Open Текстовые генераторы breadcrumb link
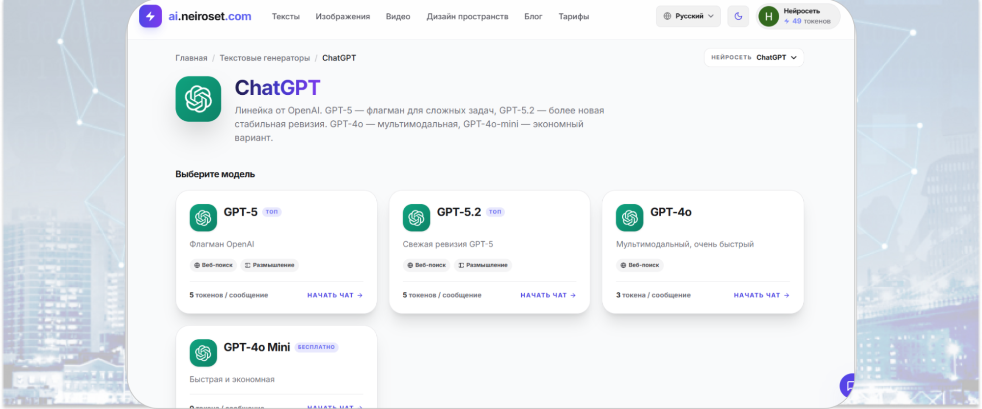This screenshot has width=982, height=409. coord(265,58)
